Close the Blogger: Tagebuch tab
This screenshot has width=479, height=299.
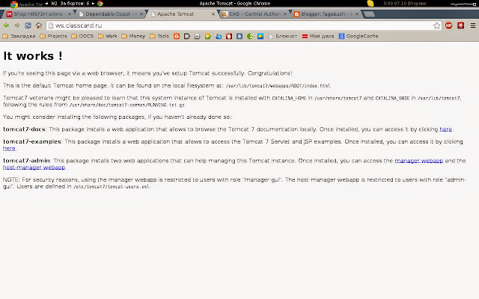[357, 14]
